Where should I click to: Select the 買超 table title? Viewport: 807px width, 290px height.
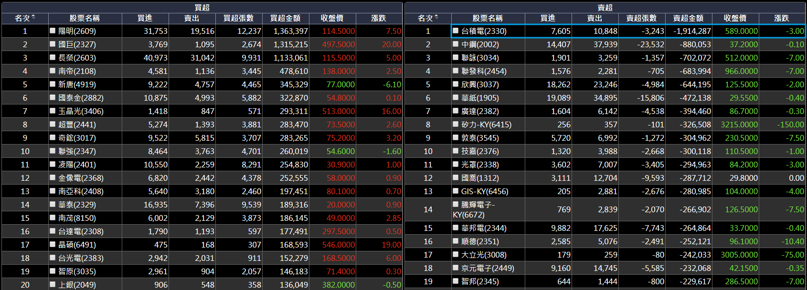pyautogui.click(x=202, y=8)
